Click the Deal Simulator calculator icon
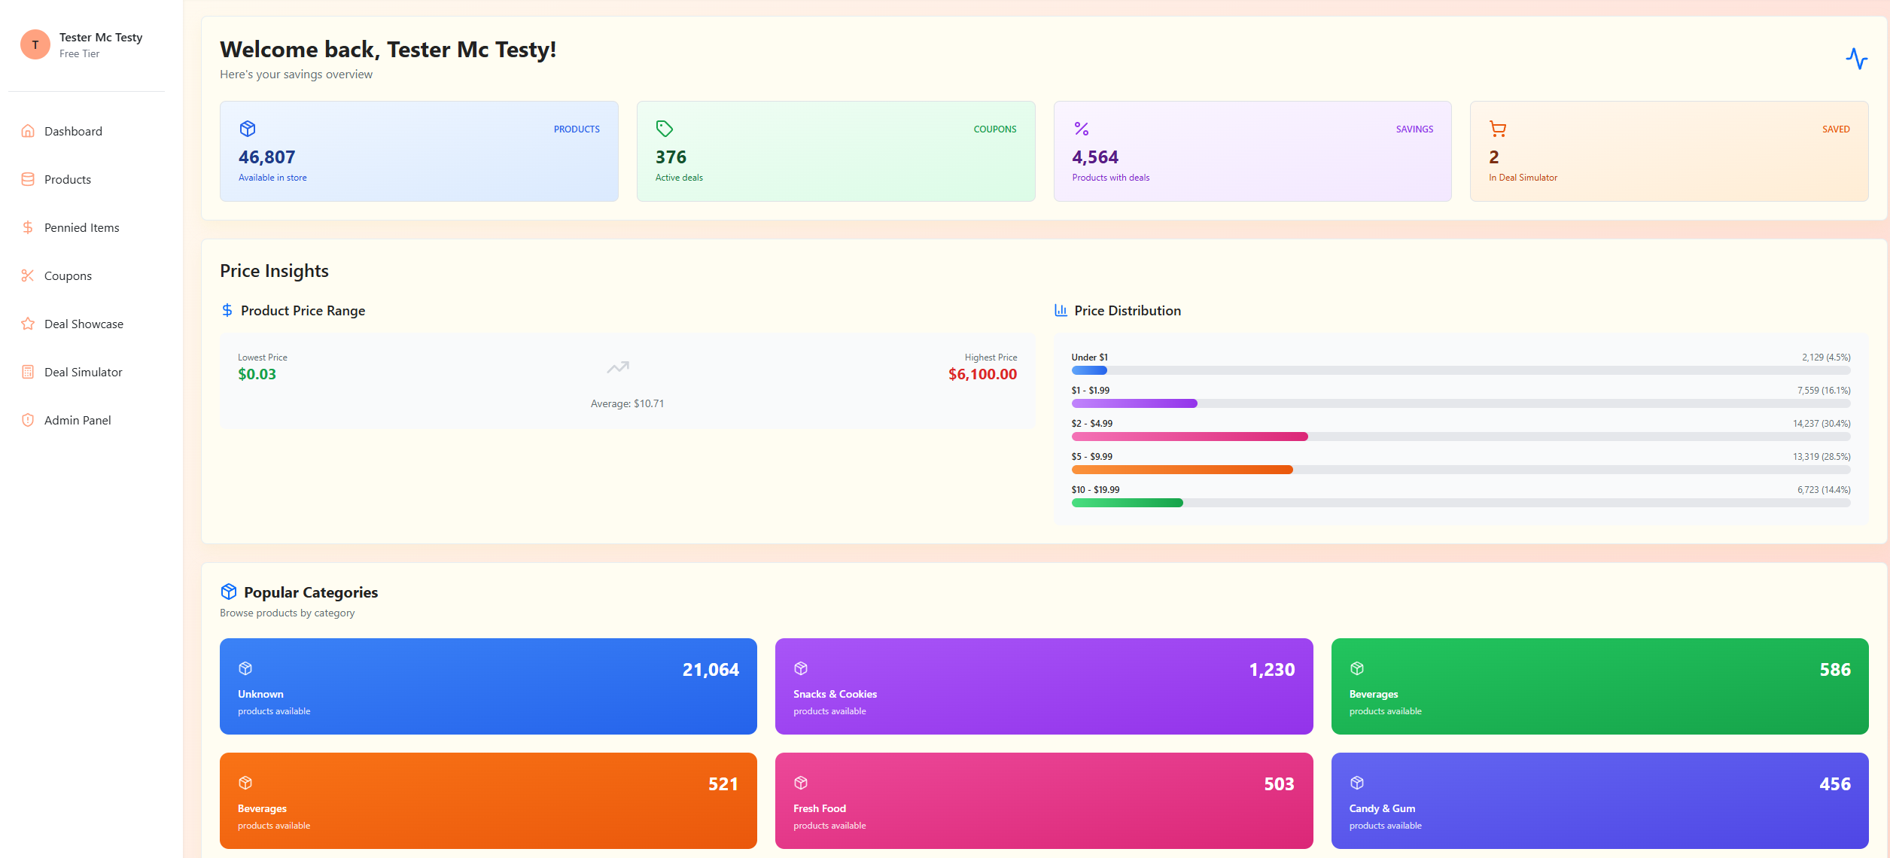Viewport: 1890px width, 858px height. (x=27, y=372)
